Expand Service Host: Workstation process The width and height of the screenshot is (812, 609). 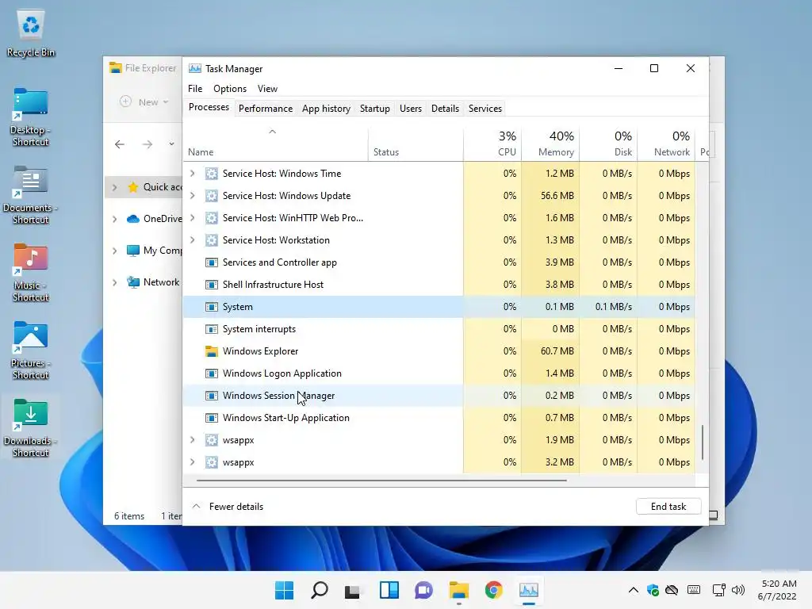point(193,240)
